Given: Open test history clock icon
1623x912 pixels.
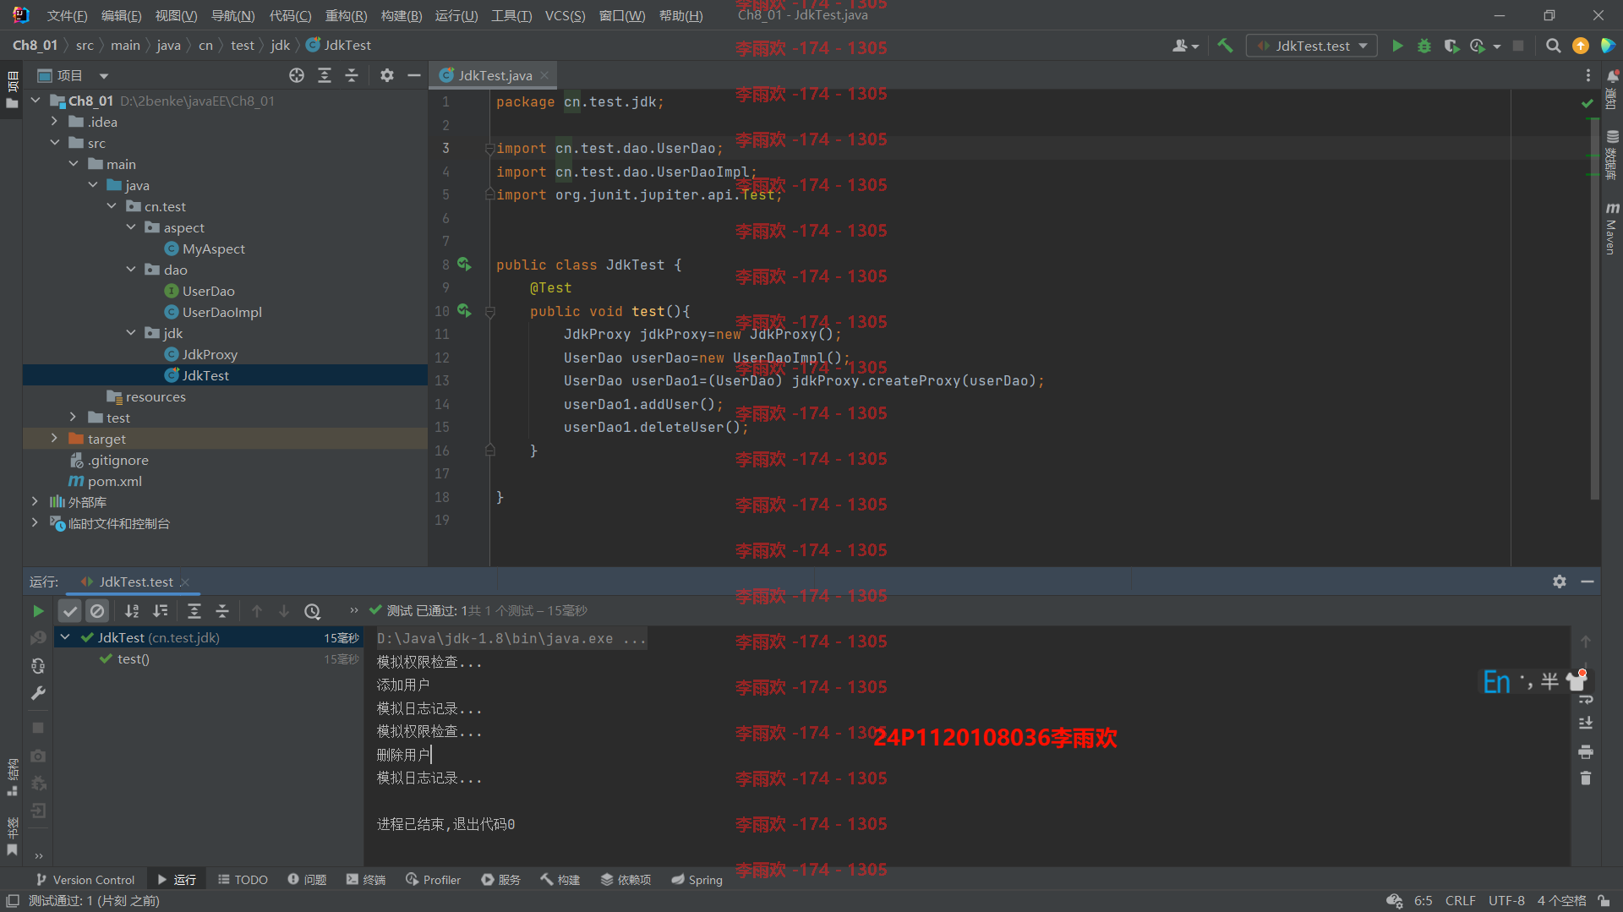Looking at the screenshot, I should point(313,610).
